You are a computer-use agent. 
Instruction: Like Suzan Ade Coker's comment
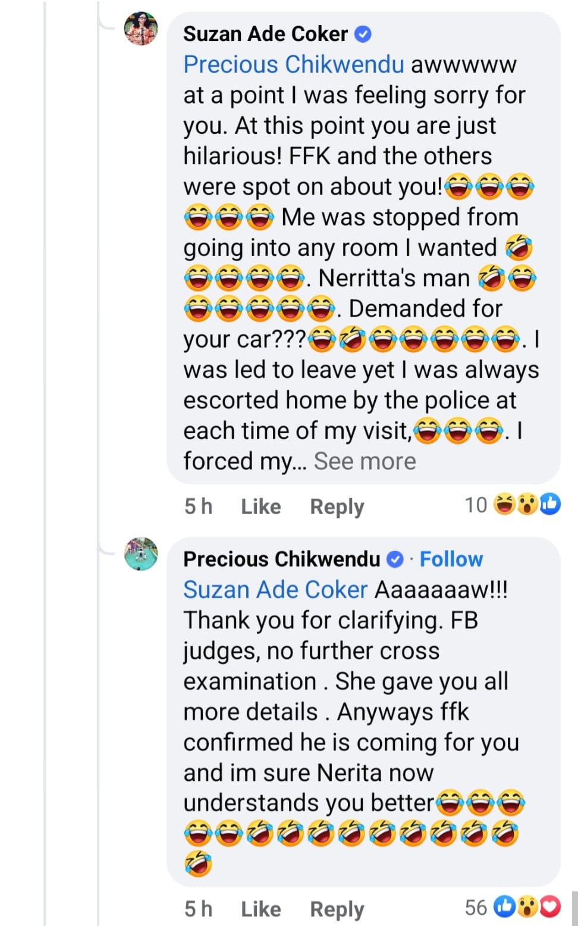[260, 506]
